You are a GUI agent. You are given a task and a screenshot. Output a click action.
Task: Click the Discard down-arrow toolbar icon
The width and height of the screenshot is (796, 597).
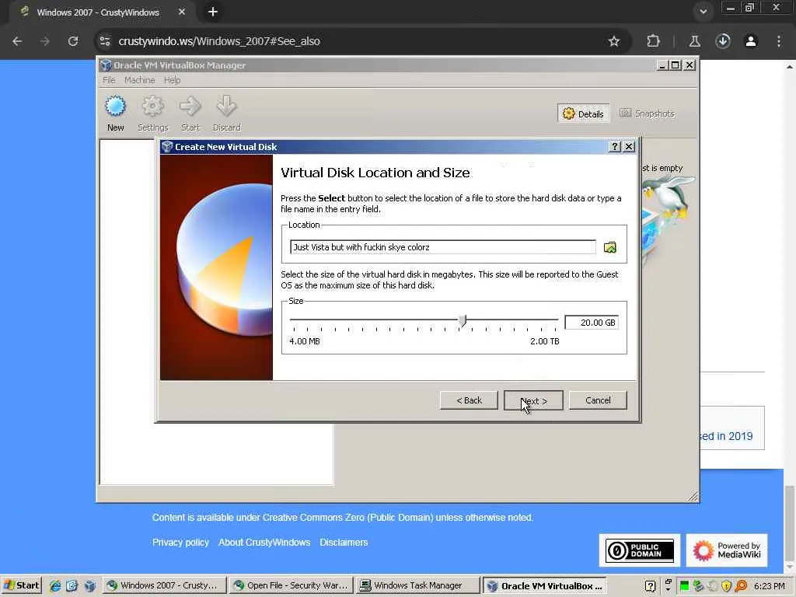[x=226, y=113]
